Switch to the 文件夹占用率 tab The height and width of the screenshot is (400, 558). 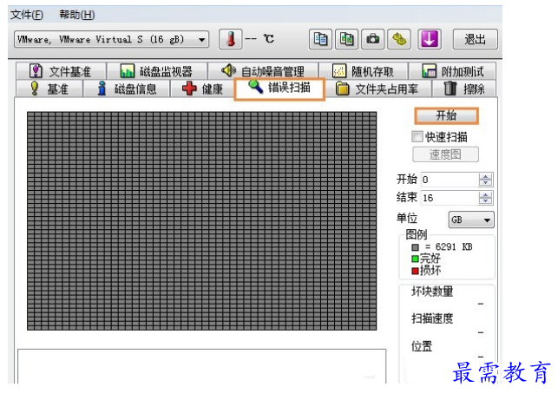(x=378, y=89)
